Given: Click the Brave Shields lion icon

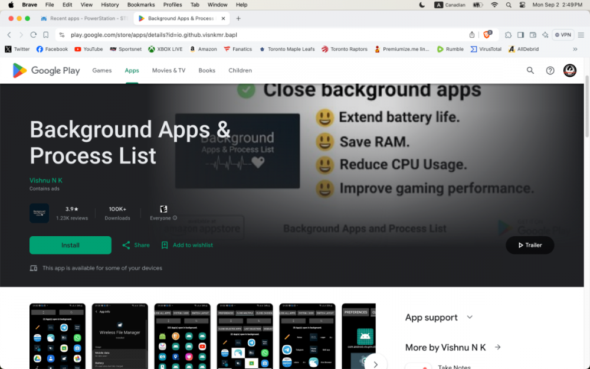Looking at the screenshot, I should [487, 35].
